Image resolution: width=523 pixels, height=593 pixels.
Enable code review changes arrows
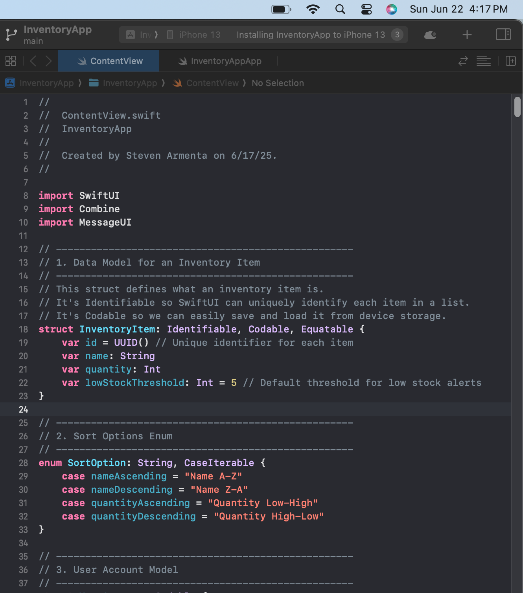463,61
